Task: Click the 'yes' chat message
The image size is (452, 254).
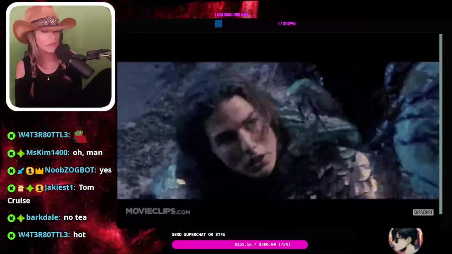Action: click(106, 170)
